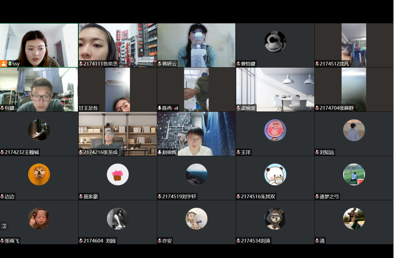Click the muted mic icon beside 姜恺健

(x=239, y=64)
